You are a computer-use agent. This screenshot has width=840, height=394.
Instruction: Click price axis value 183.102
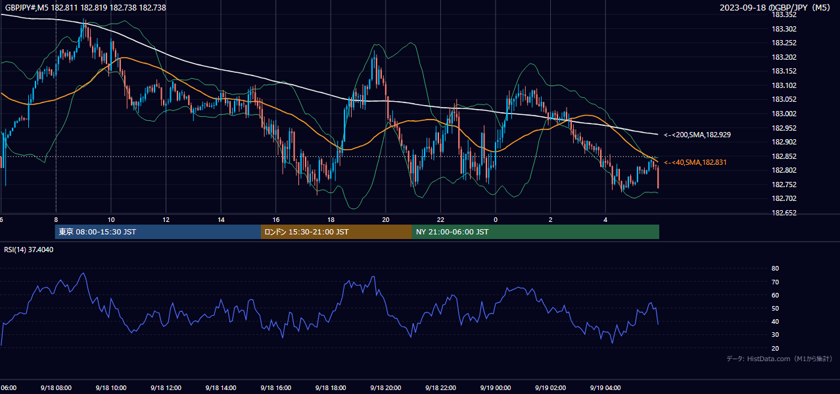point(783,85)
